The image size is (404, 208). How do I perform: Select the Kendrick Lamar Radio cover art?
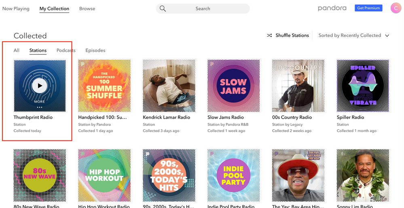click(169, 86)
